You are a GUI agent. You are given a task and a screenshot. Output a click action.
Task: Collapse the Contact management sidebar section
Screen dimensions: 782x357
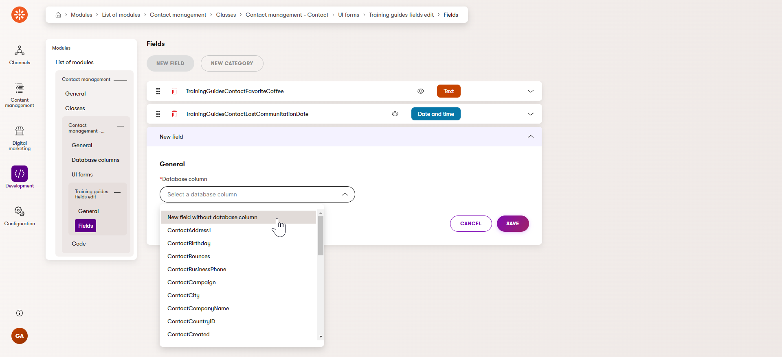(x=120, y=80)
